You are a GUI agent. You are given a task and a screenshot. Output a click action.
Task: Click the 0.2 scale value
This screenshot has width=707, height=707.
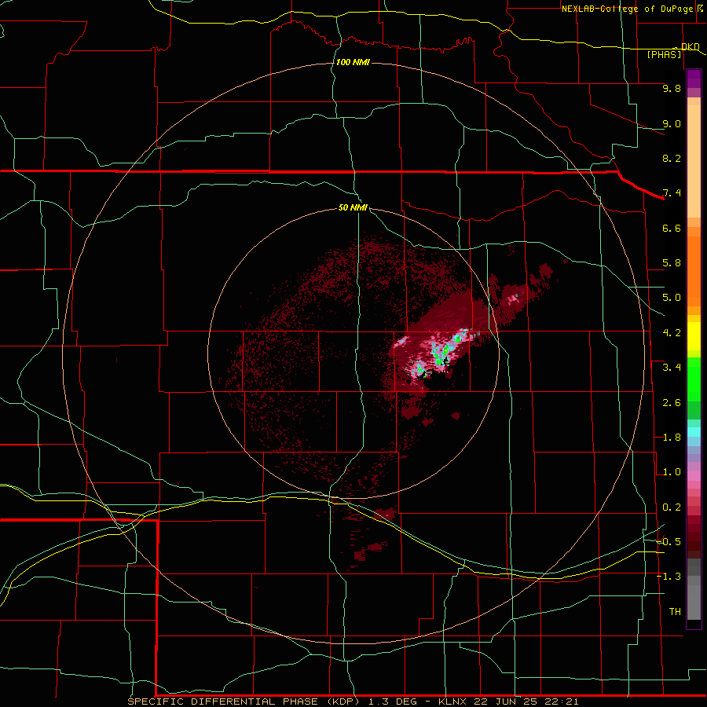tap(672, 507)
